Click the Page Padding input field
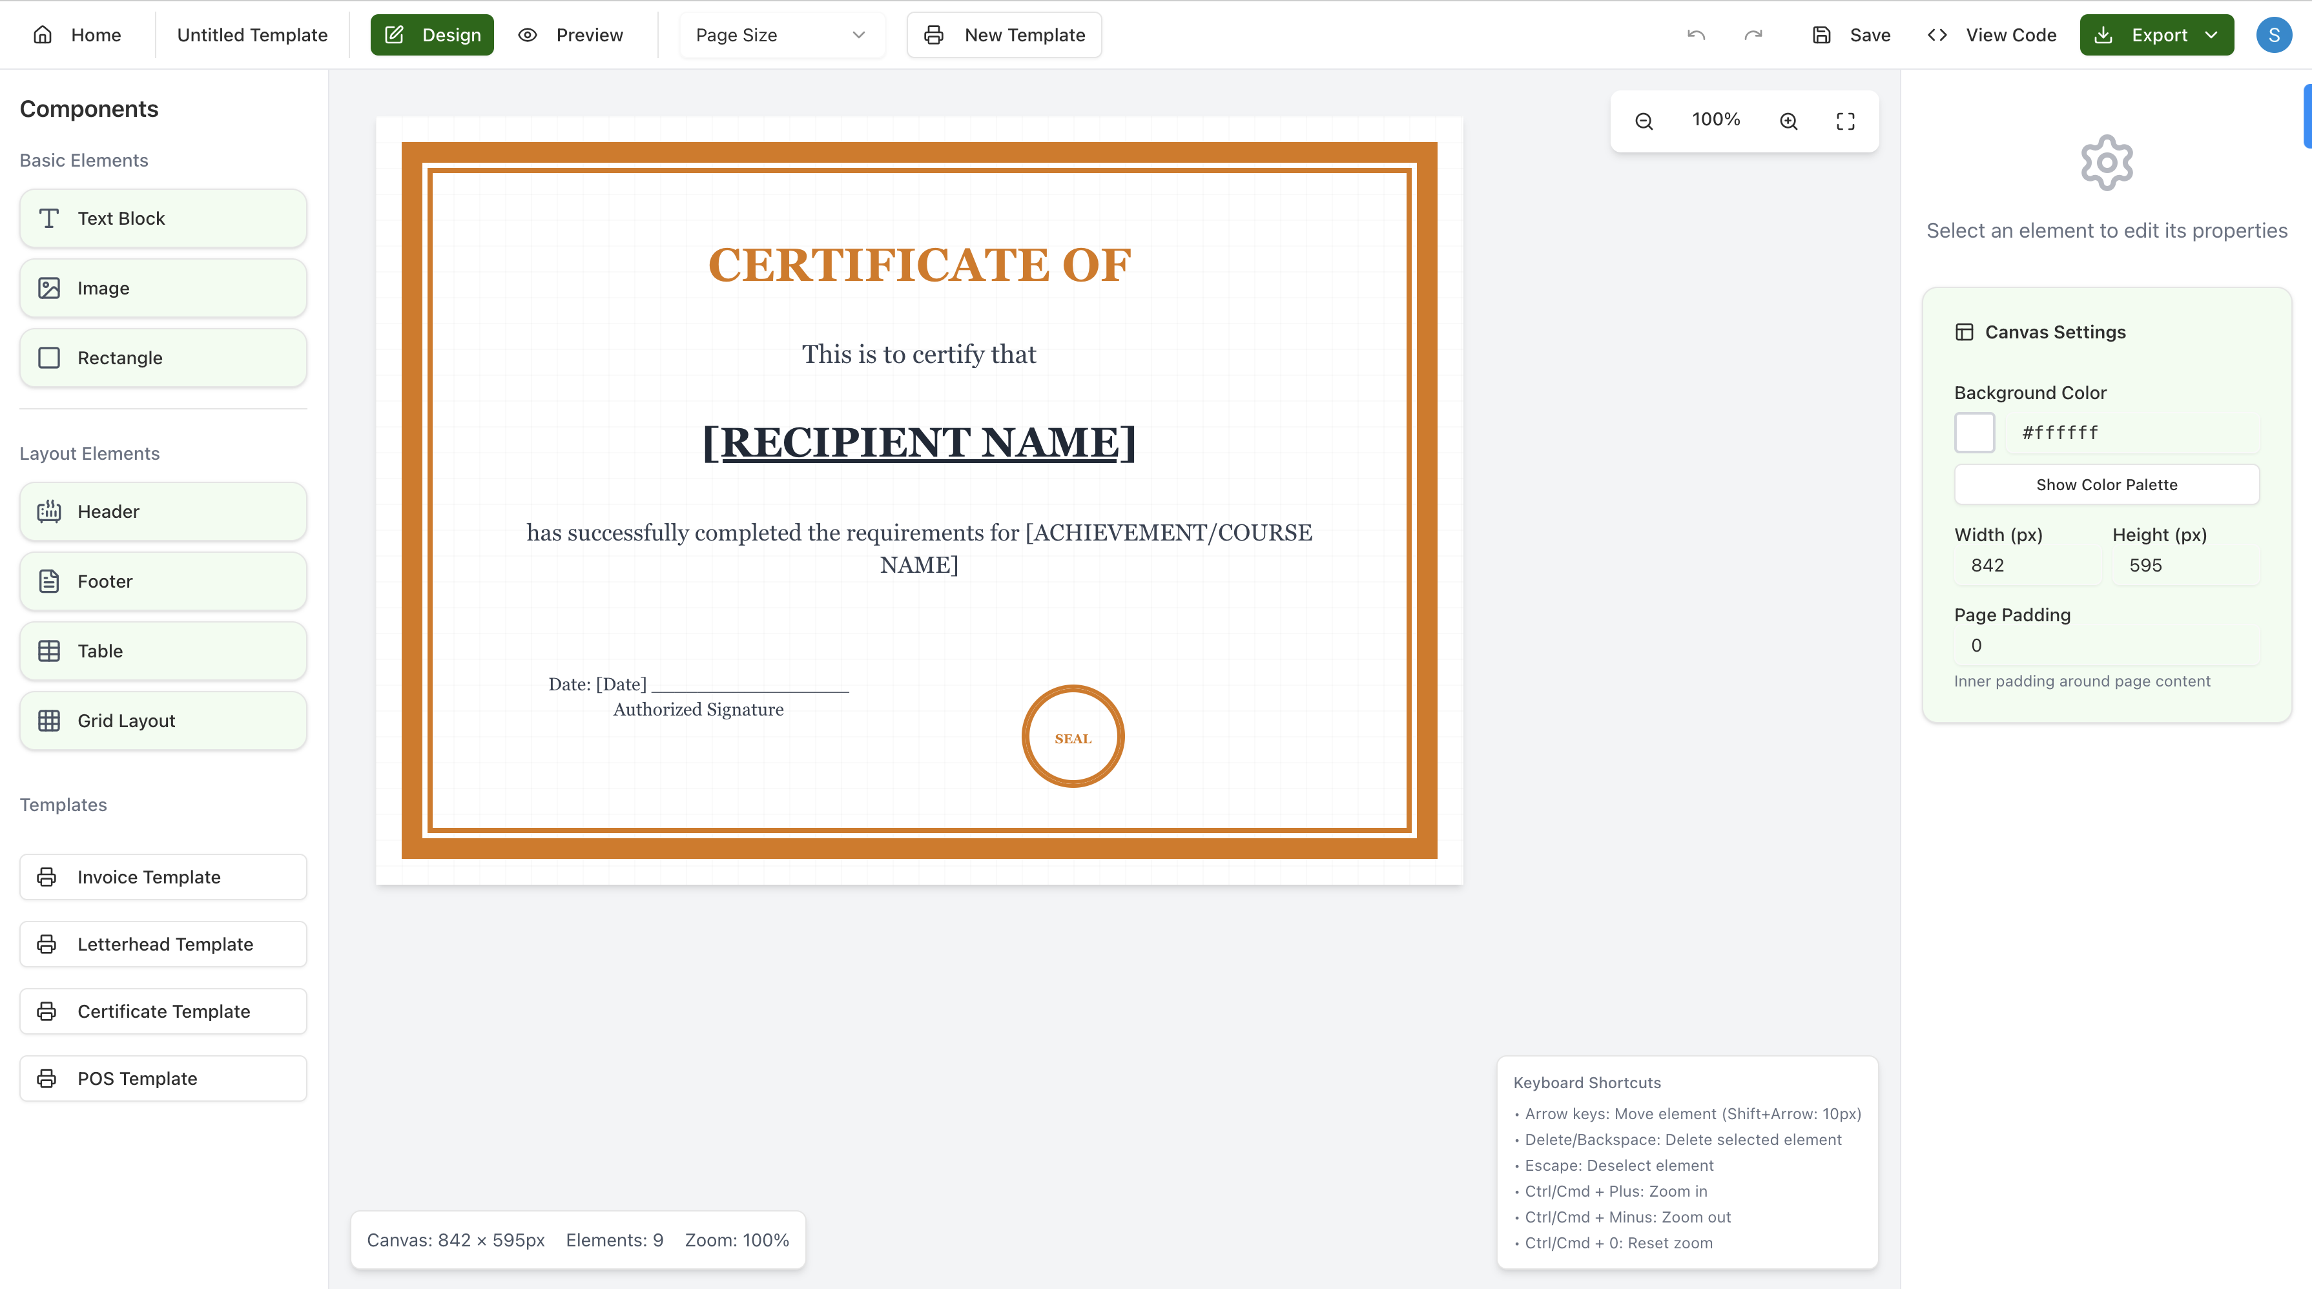 (2107, 645)
